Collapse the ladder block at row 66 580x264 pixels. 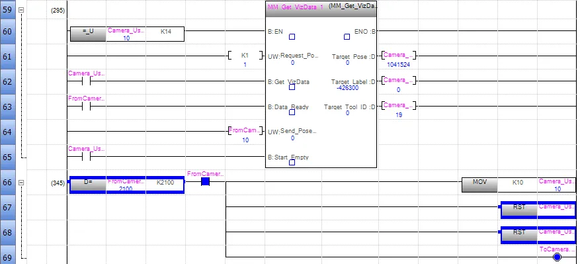click(x=21, y=183)
